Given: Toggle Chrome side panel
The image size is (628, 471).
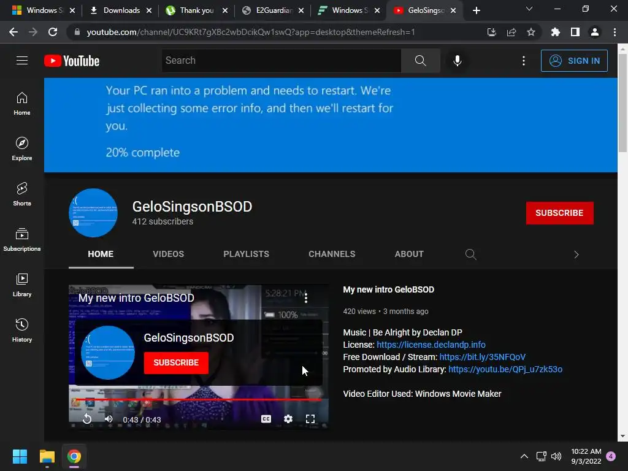Looking at the screenshot, I should click(575, 32).
